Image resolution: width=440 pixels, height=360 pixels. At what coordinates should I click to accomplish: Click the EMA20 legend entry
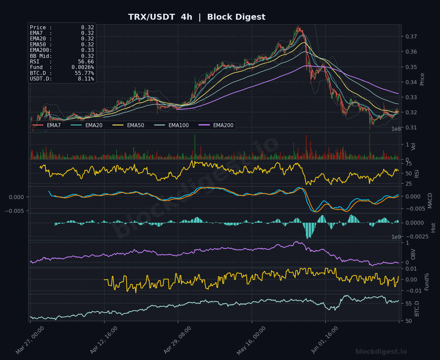point(86,125)
